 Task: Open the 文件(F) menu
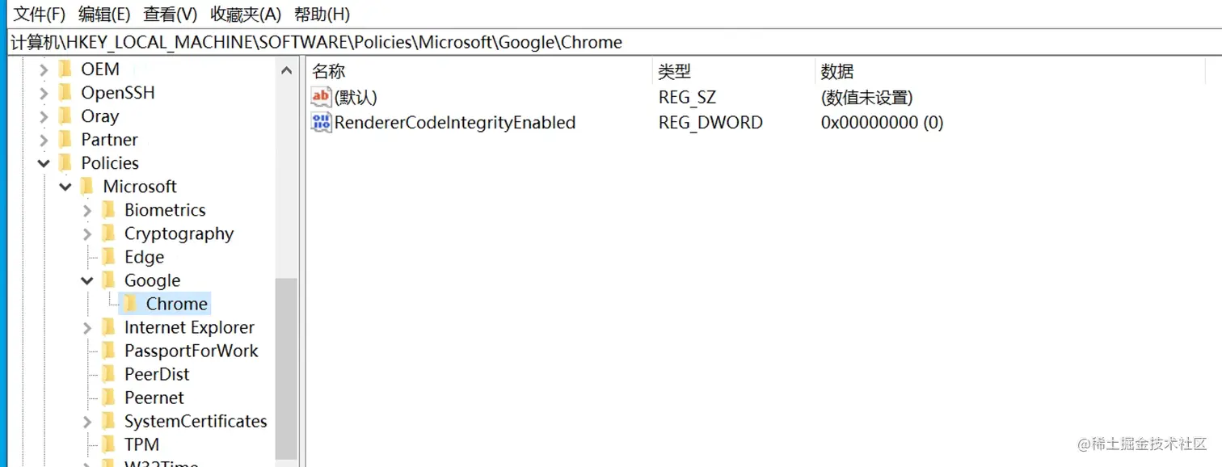[x=39, y=14]
